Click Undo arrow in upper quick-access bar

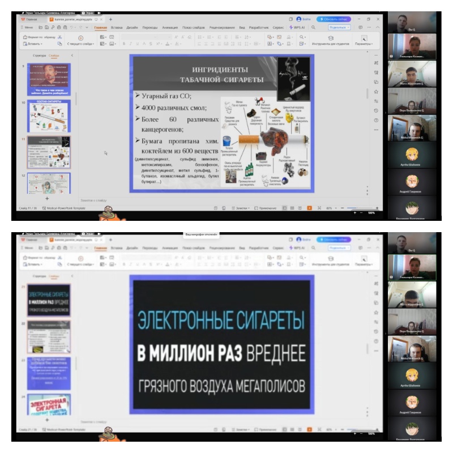pyautogui.click(x=72, y=27)
